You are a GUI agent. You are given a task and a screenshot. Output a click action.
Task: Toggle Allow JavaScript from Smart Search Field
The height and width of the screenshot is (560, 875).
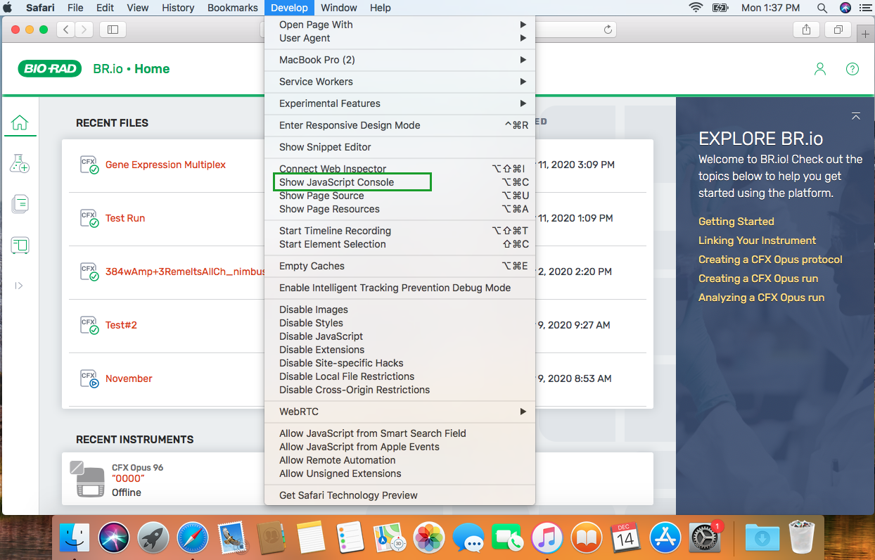[x=400, y=433]
